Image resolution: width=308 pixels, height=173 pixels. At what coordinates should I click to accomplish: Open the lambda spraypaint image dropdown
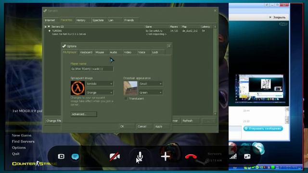coord(100,84)
